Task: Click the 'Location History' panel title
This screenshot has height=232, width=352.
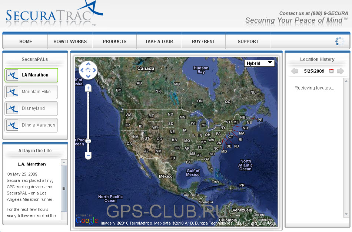Action: point(317,59)
